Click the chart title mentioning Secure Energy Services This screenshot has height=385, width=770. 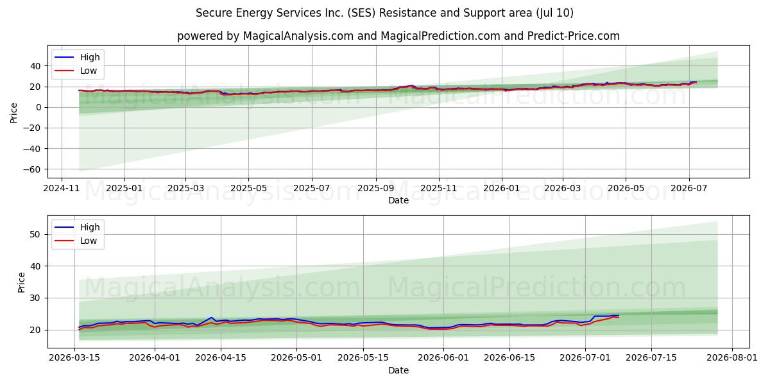385,13
